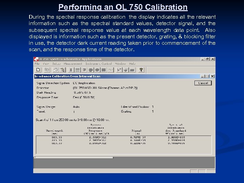Click the 'Auto' signal range value
This screenshot has width=244, height=183.
click(76, 107)
